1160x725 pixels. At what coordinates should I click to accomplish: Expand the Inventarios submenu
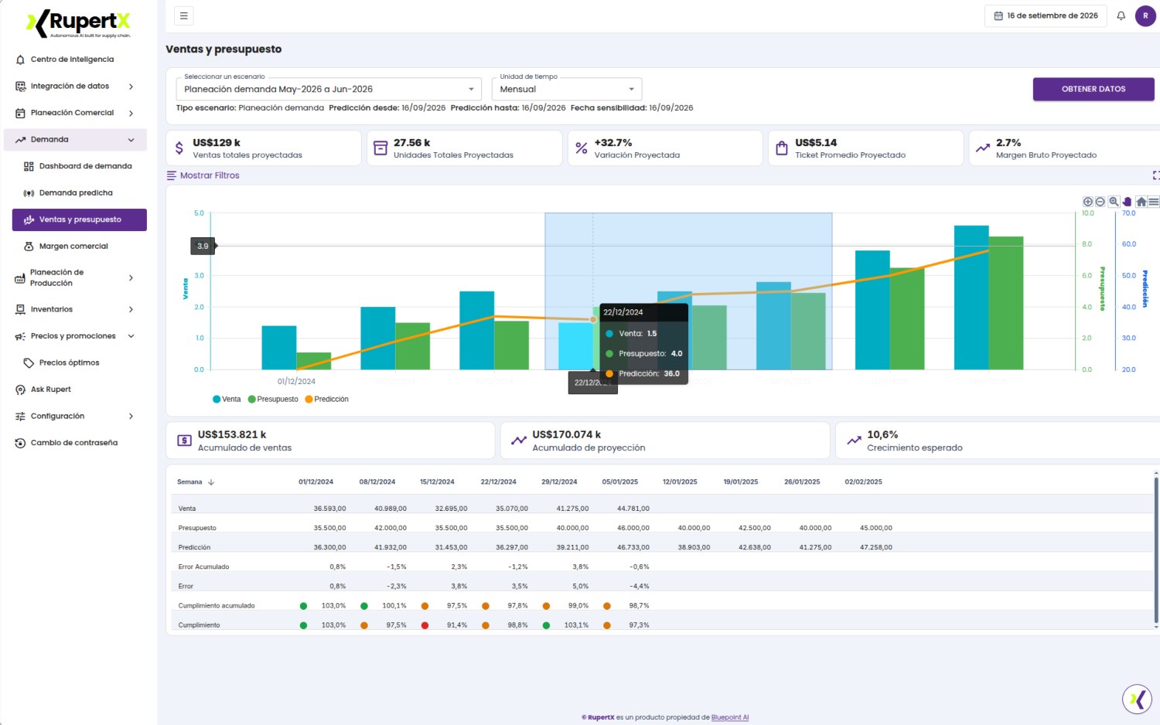point(74,309)
